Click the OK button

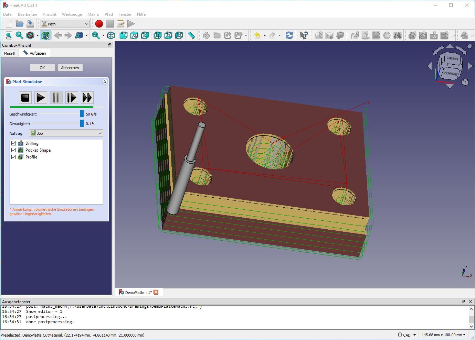click(x=42, y=68)
